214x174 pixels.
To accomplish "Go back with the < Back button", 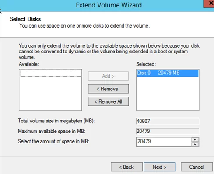I will click(126, 167).
